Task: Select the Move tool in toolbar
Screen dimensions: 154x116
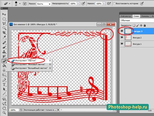Action: (4, 14)
